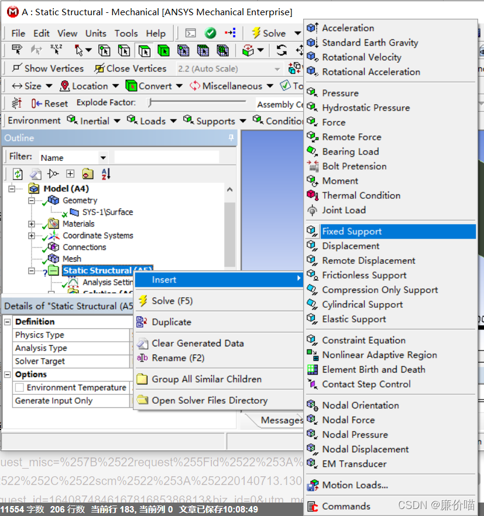Open the Tools menu

[126, 33]
